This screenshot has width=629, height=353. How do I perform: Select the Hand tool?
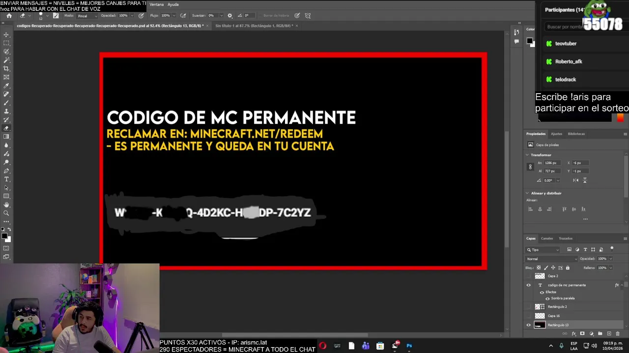pyautogui.click(x=6, y=204)
